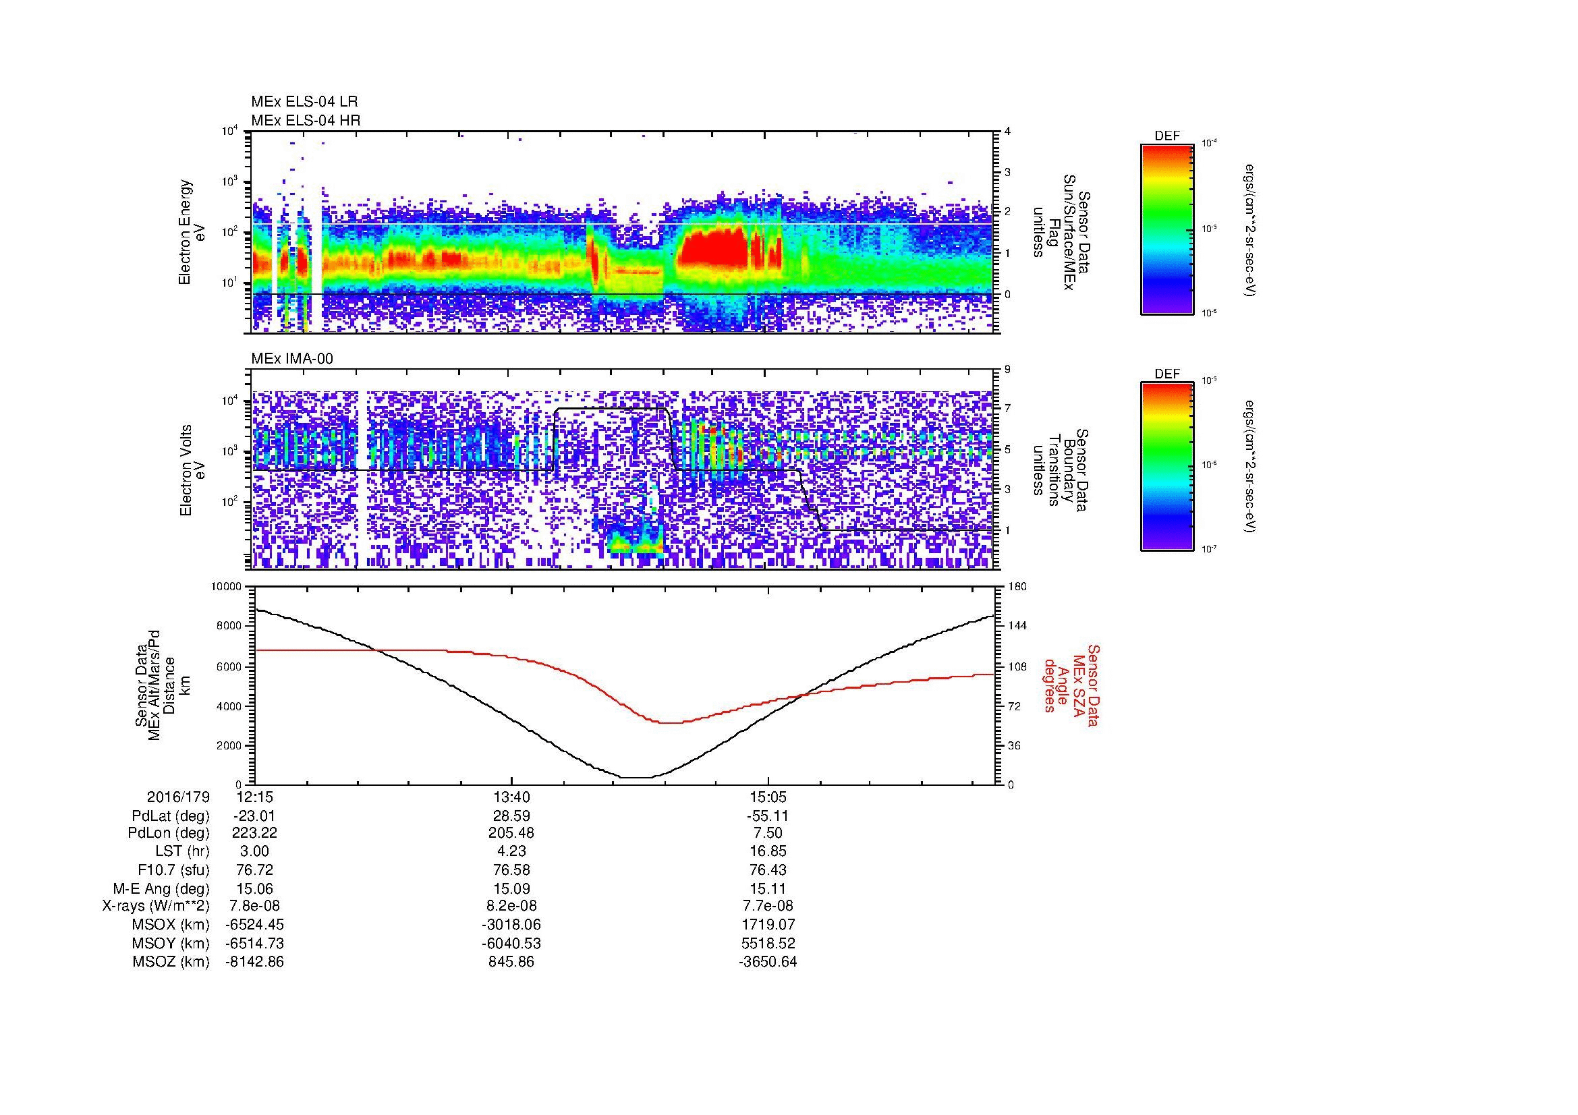Viewport: 1578px width, 1115px height.
Task: Click the PdLat value '-55.11'
Action: (768, 816)
